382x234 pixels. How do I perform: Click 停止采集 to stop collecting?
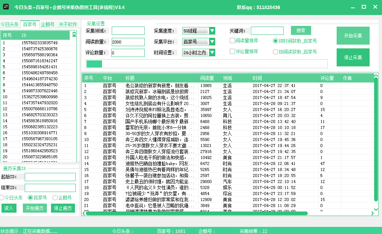[353, 57]
